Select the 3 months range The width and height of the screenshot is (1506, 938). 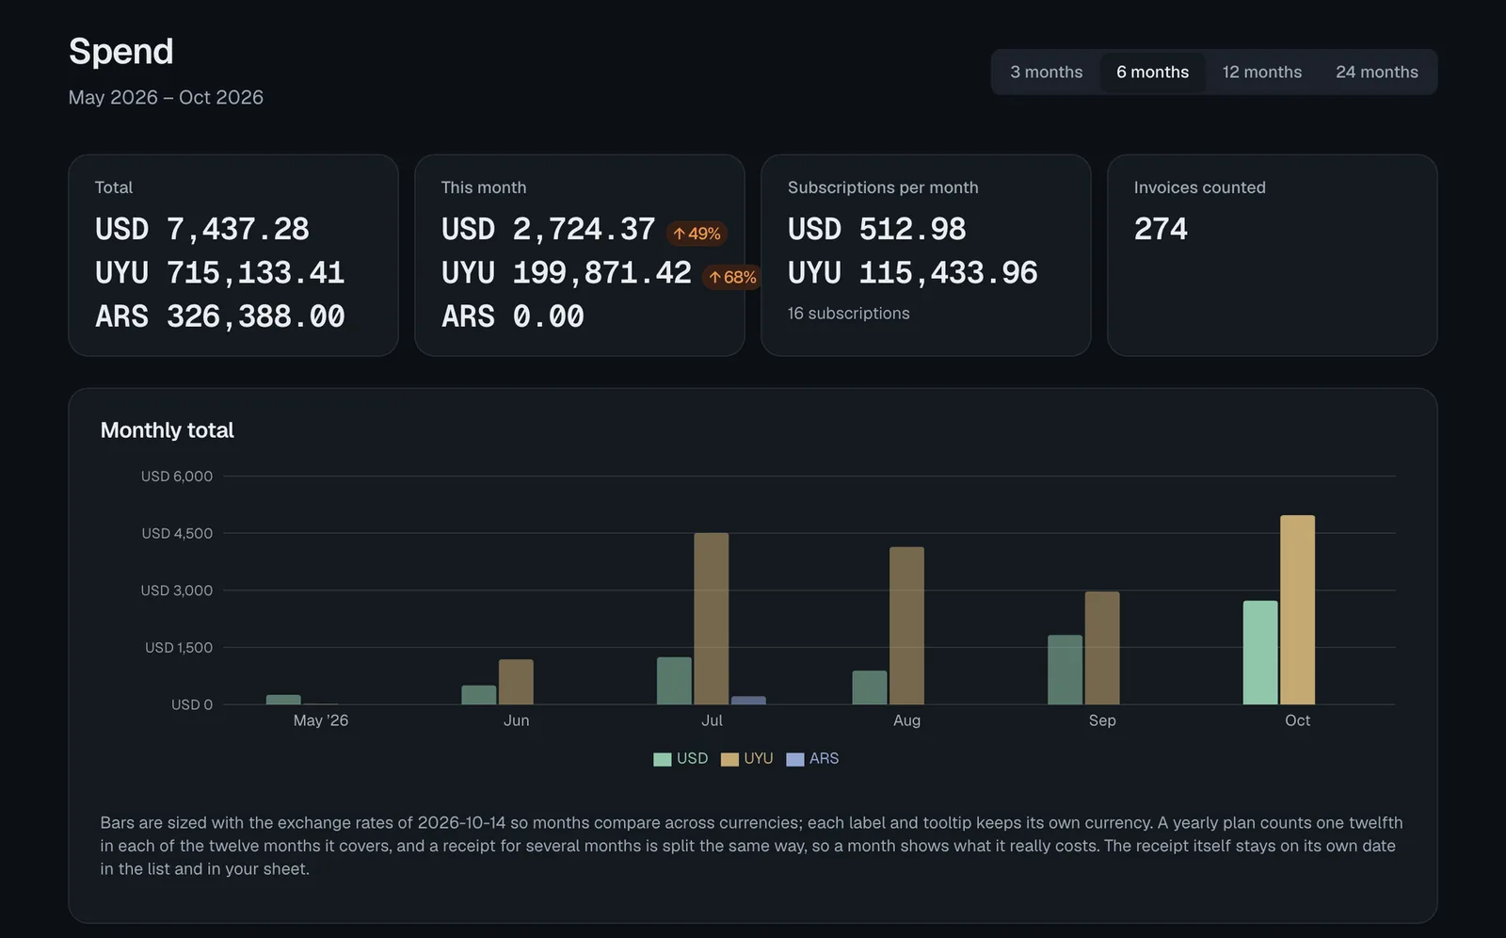1046,73
